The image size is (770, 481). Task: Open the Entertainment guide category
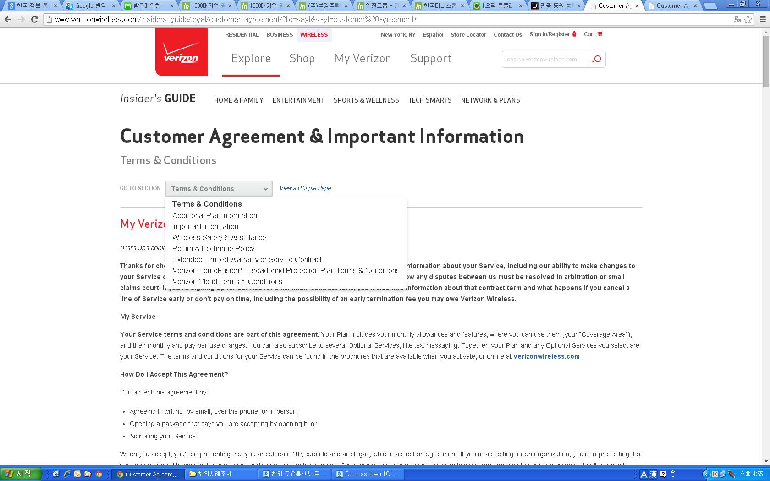(x=298, y=100)
